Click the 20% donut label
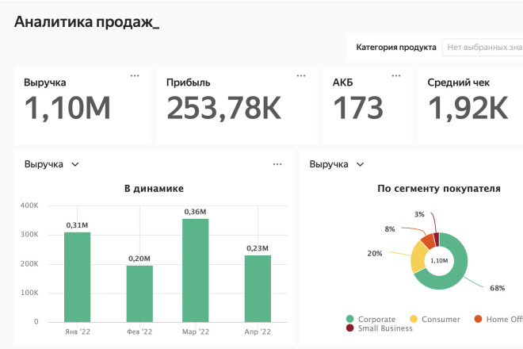 tap(375, 254)
